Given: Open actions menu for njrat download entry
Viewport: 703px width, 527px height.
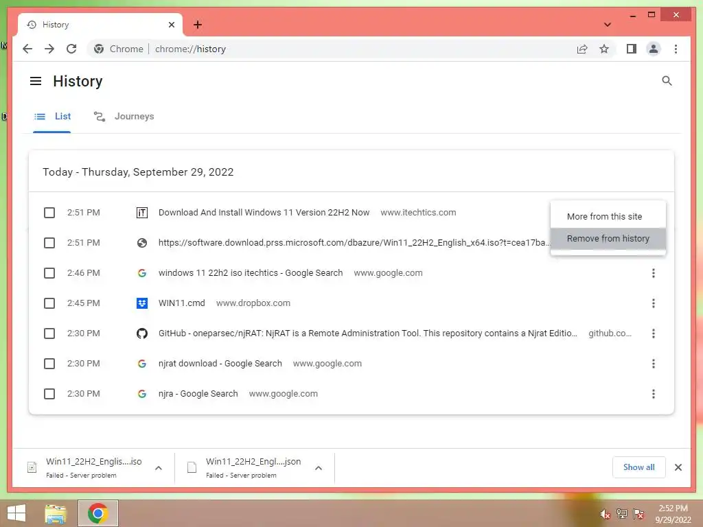Looking at the screenshot, I should coord(654,364).
